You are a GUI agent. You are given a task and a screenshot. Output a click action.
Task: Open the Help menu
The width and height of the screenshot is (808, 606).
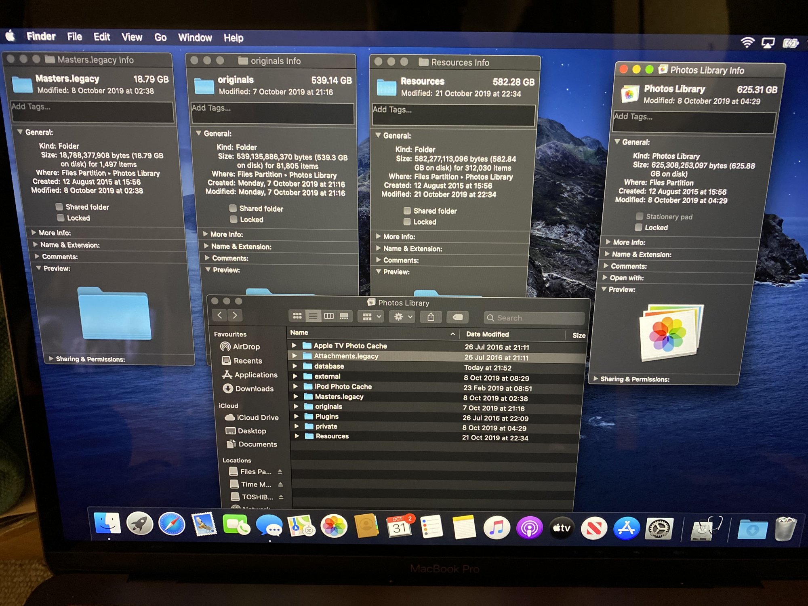[x=234, y=38]
